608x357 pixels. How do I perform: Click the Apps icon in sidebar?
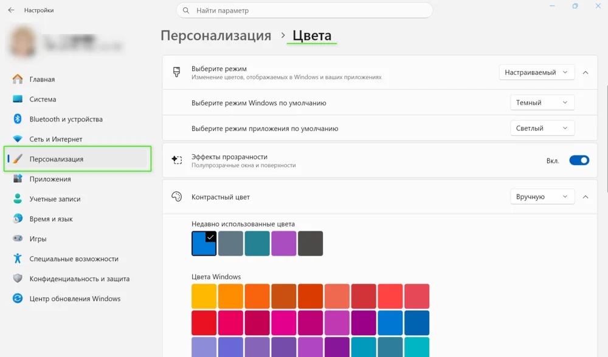point(18,178)
